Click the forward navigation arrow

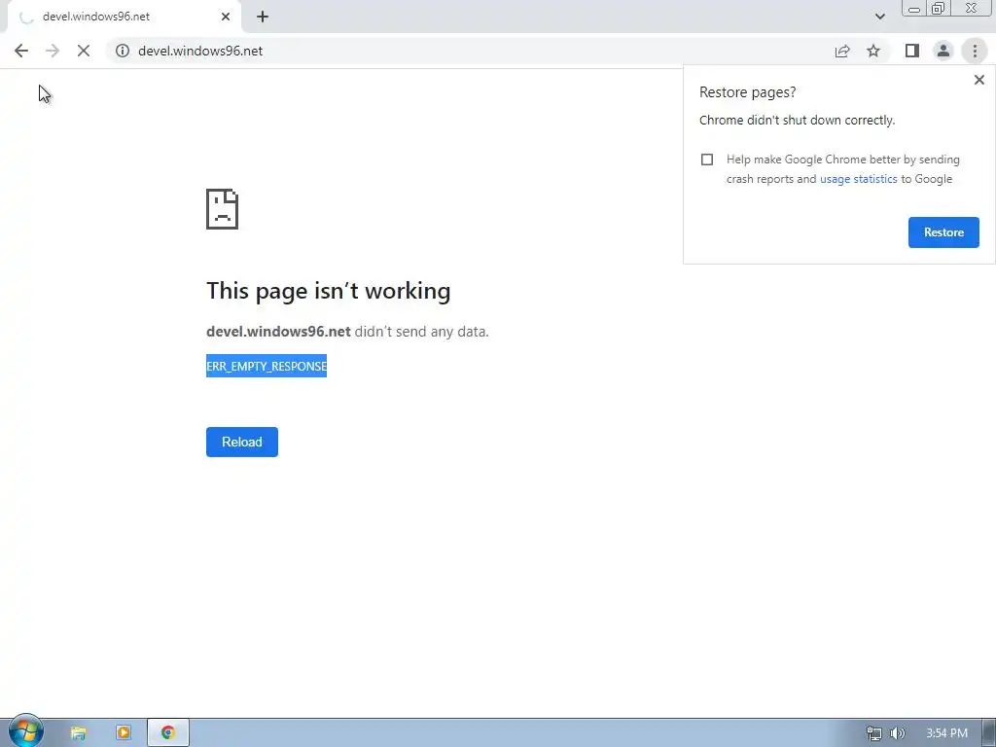[53, 51]
